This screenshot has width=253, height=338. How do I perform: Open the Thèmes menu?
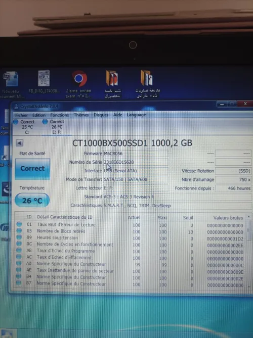tap(81, 115)
